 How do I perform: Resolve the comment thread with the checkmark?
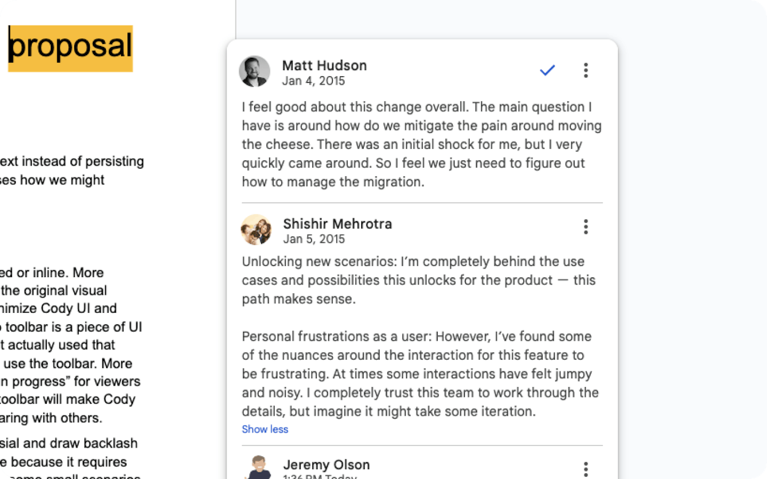click(547, 71)
